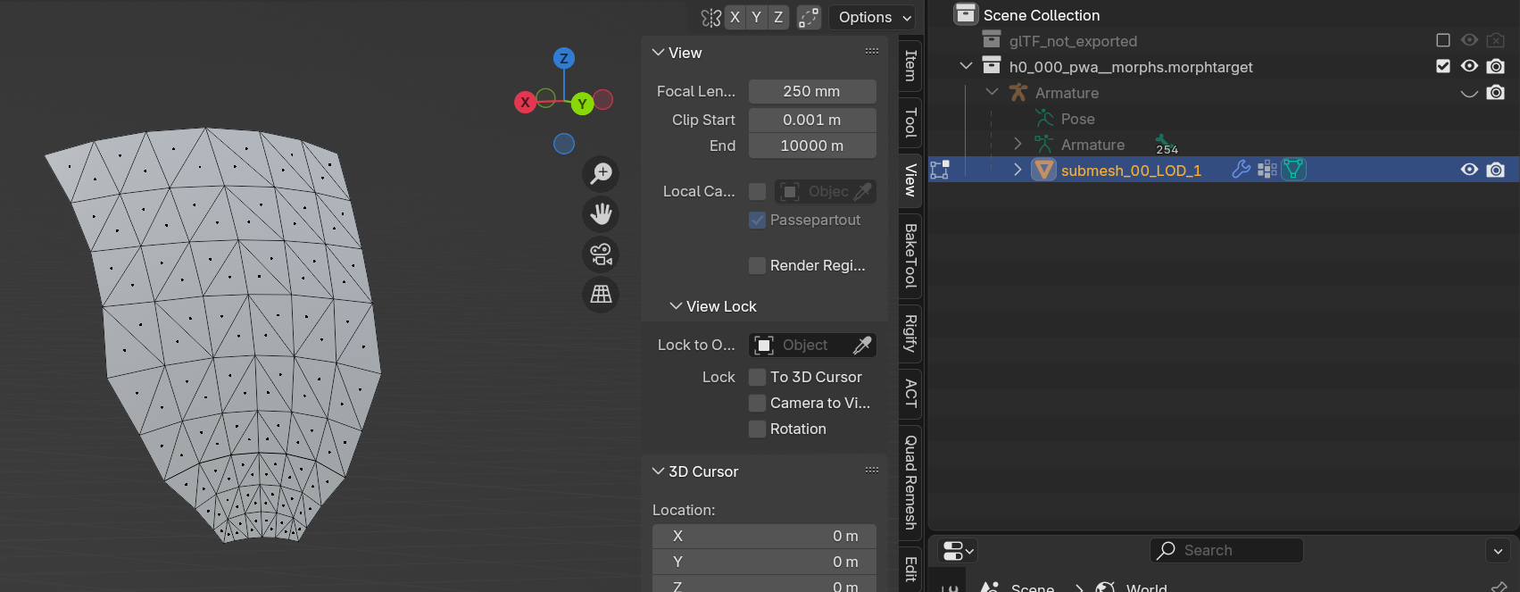Image resolution: width=1520 pixels, height=592 pixels.
Task: Open the Rigify sidebar tab
Action: 910,333
